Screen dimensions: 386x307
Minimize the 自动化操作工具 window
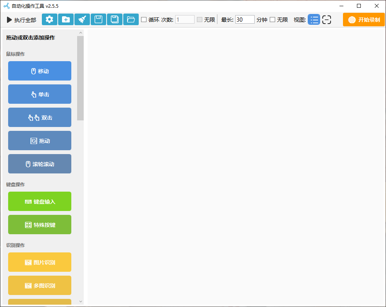(341, 6)
